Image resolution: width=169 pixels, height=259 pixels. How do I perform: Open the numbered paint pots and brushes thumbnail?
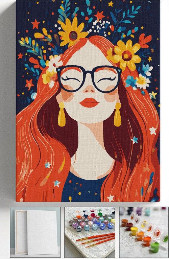[90, 232]
